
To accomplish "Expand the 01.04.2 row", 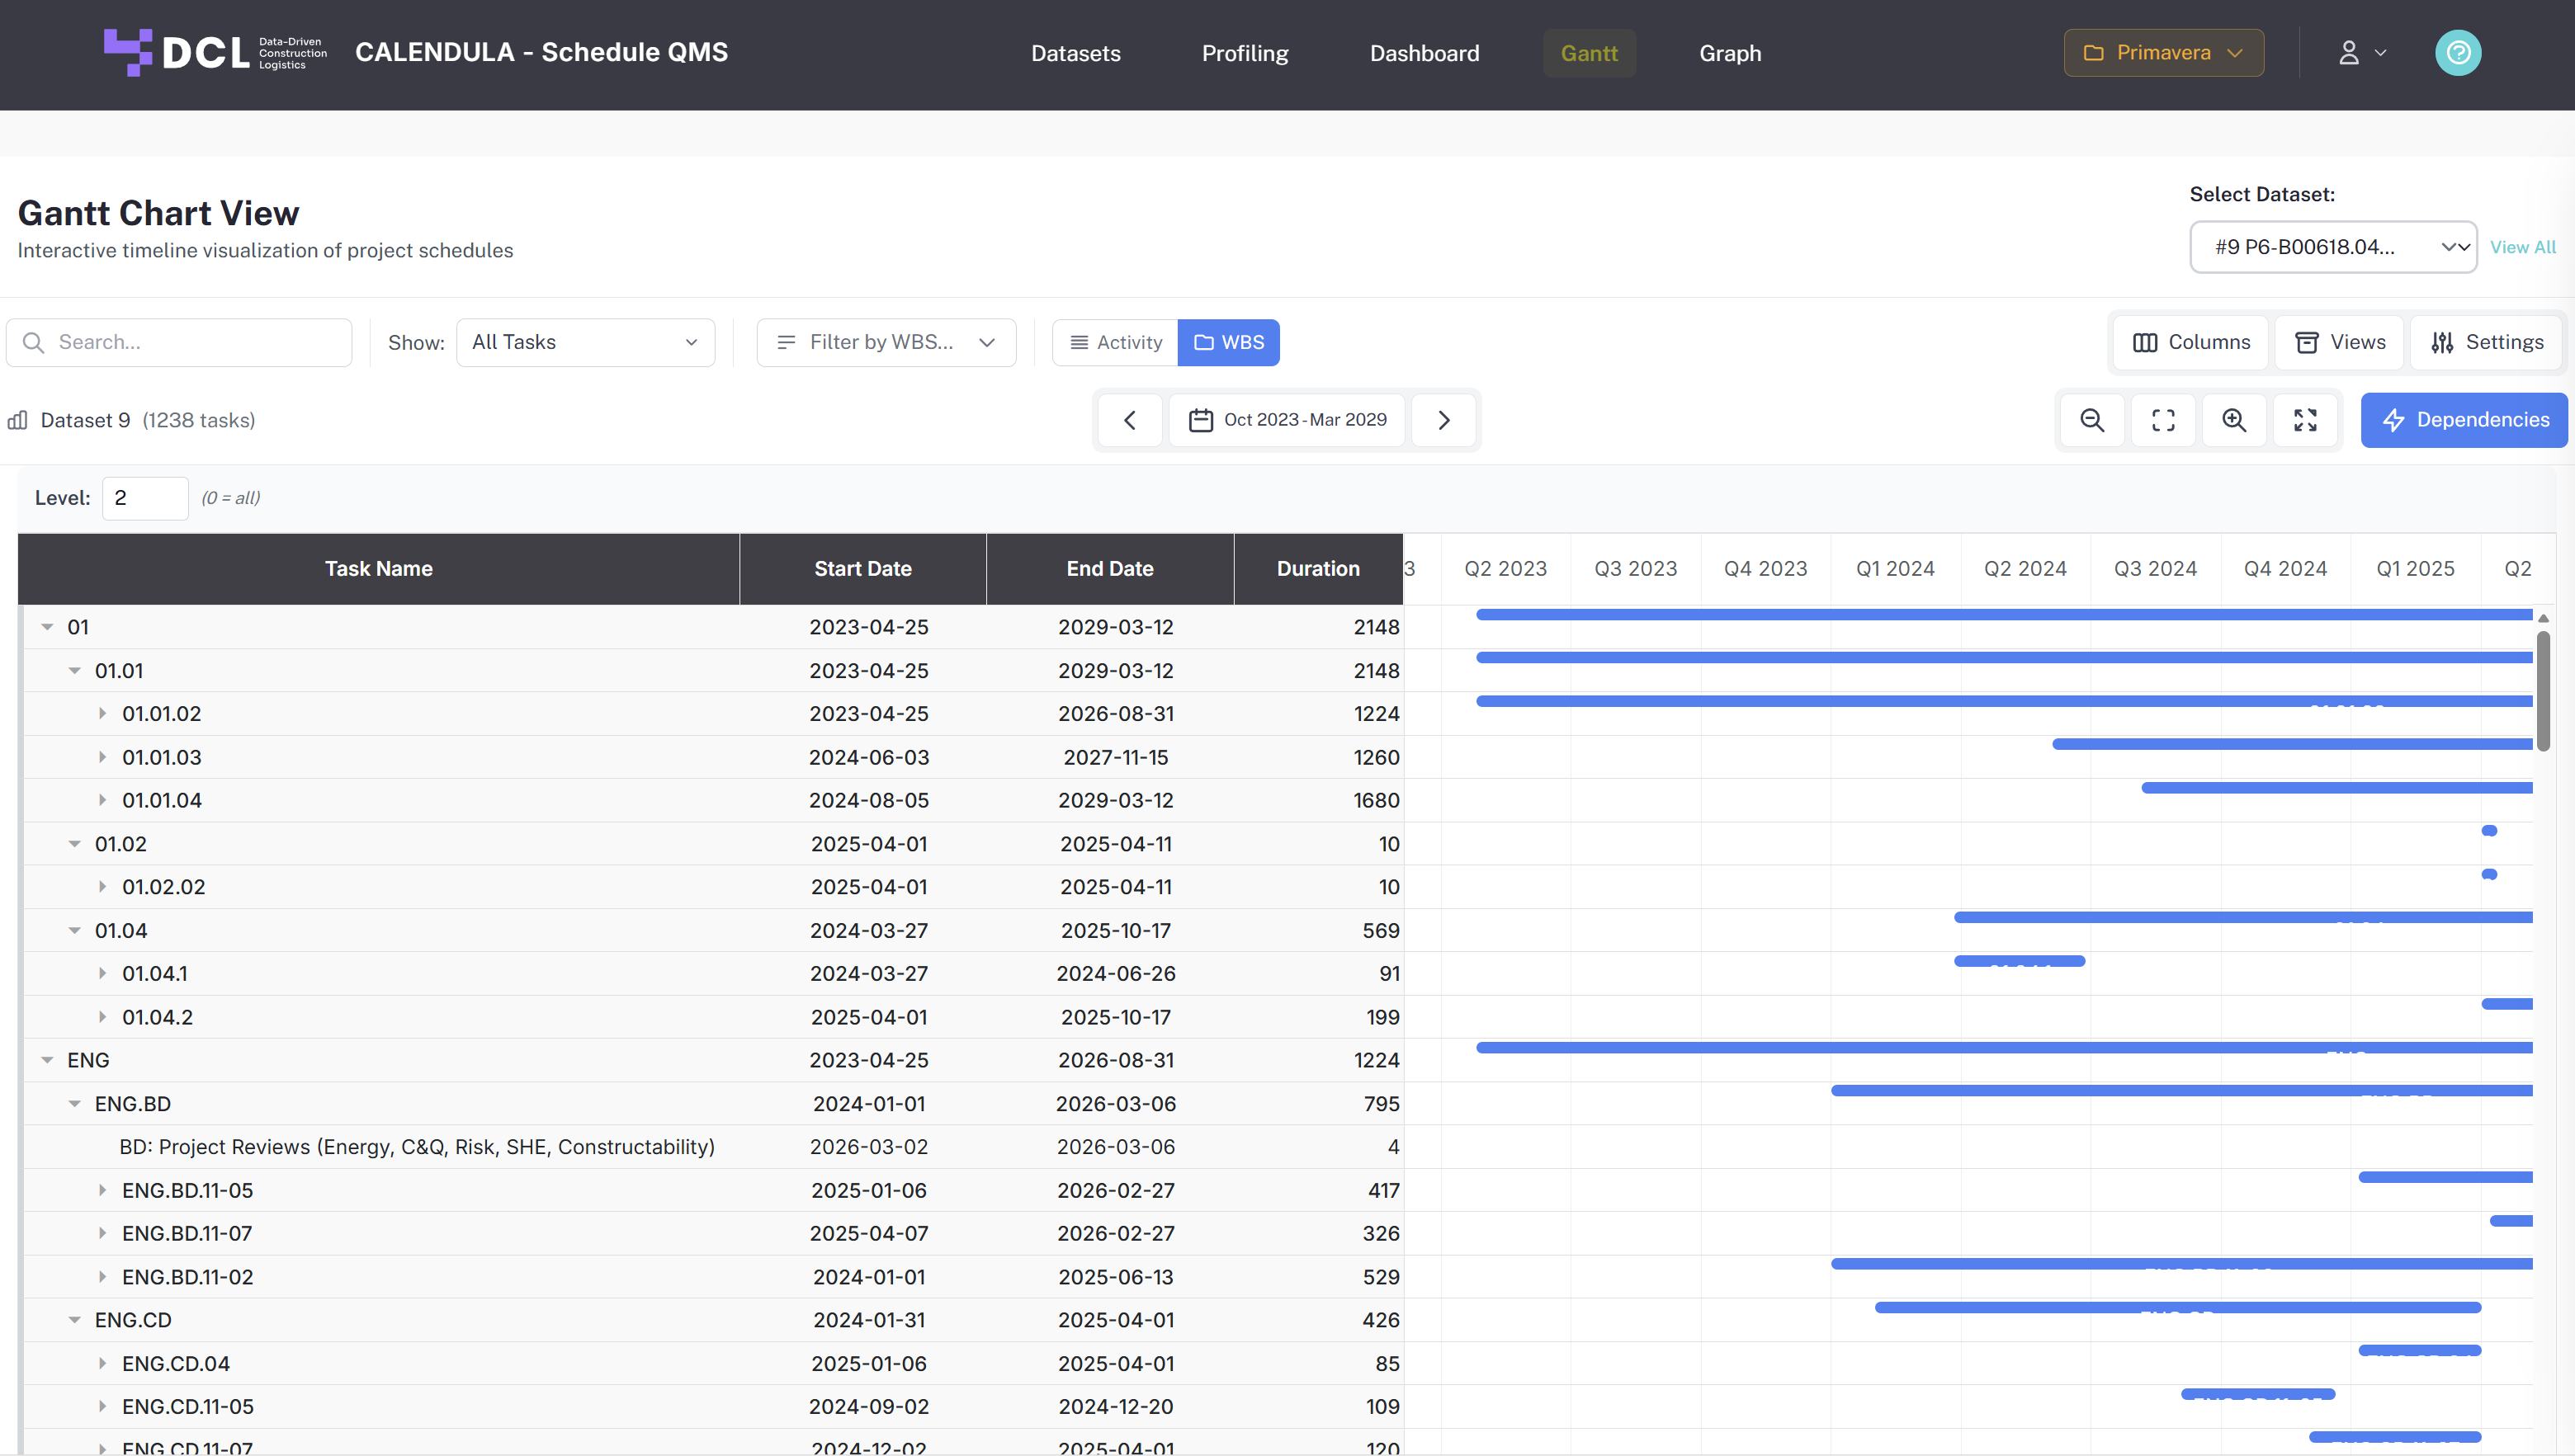I will (102, 1017).
